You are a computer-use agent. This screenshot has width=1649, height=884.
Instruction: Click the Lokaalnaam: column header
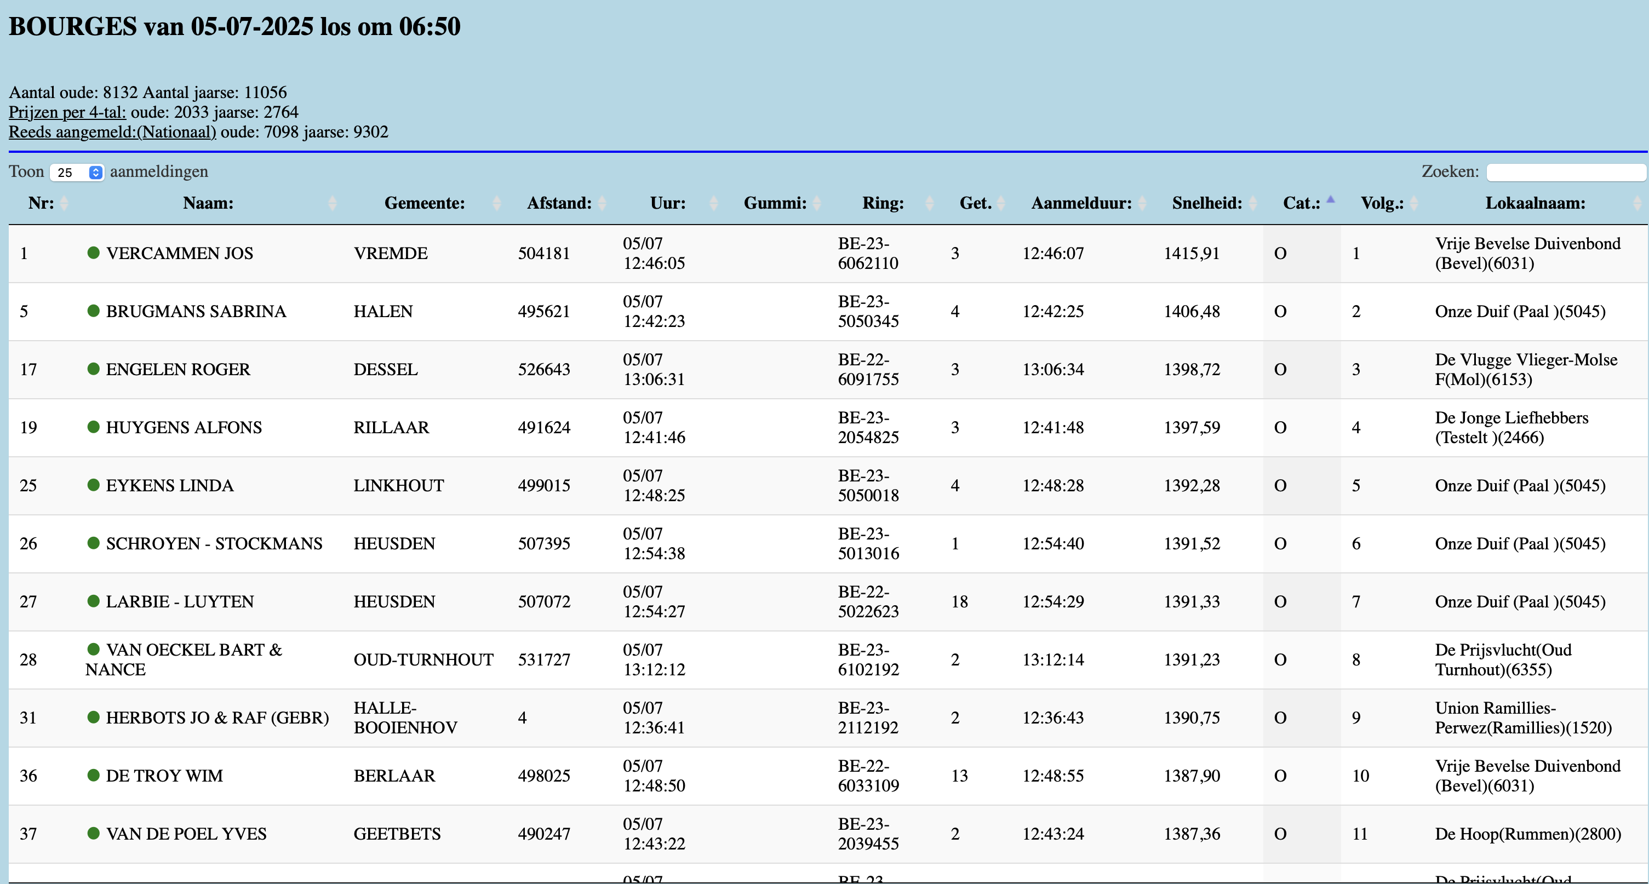point(1535,204)
